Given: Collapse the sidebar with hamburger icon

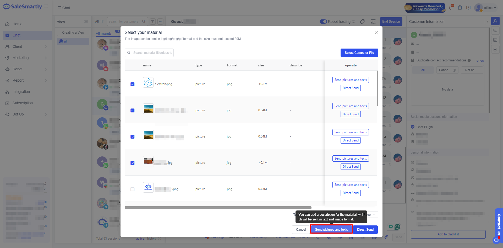Looking at the screenshot, I should (x=46, y=6).
